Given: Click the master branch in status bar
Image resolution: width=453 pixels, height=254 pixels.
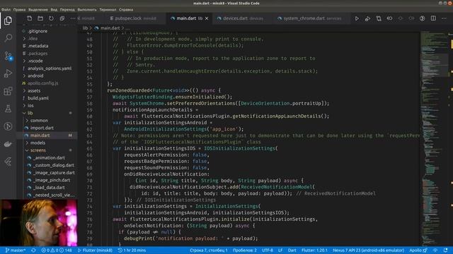Looking at the screenshot, I should (16, 250).
